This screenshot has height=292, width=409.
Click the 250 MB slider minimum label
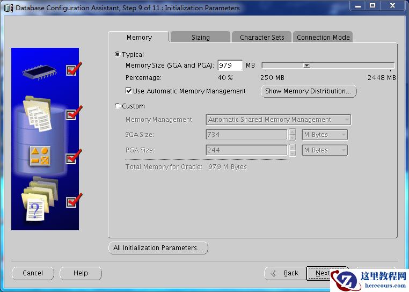[x=272, y=78]
